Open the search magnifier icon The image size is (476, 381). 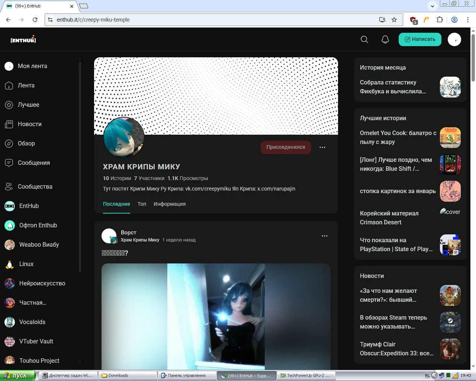[x=364, y=39]
